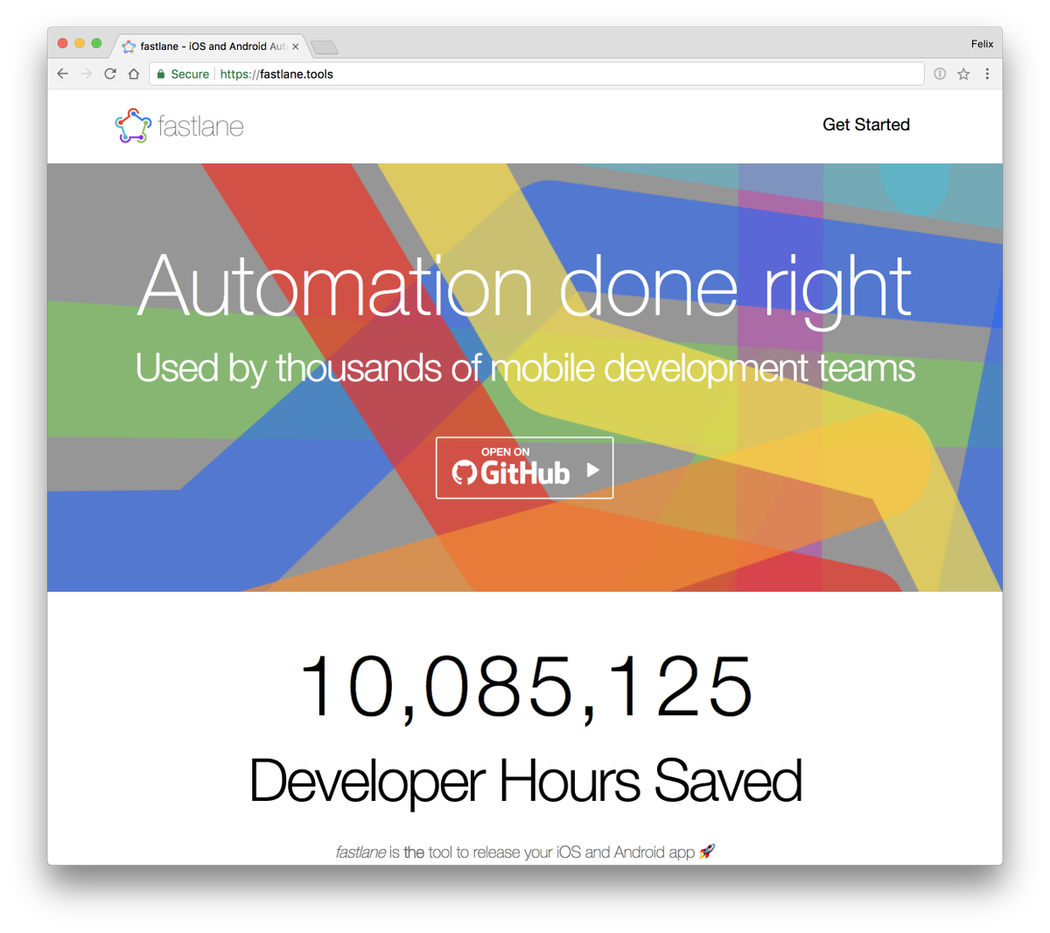Reload the fastlane.tools page
The image size is (1050, 933).
[108, 74]
